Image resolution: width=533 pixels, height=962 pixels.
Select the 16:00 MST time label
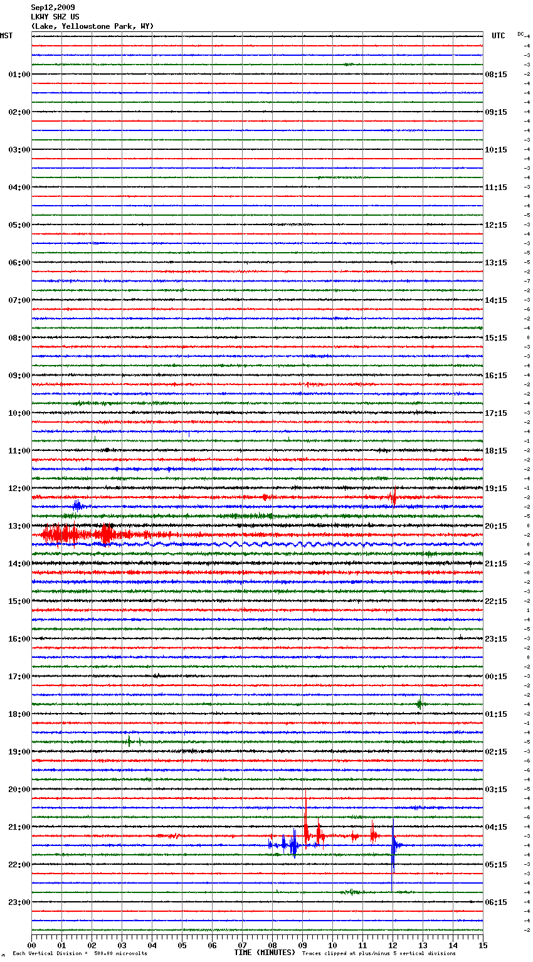[19, 639]
